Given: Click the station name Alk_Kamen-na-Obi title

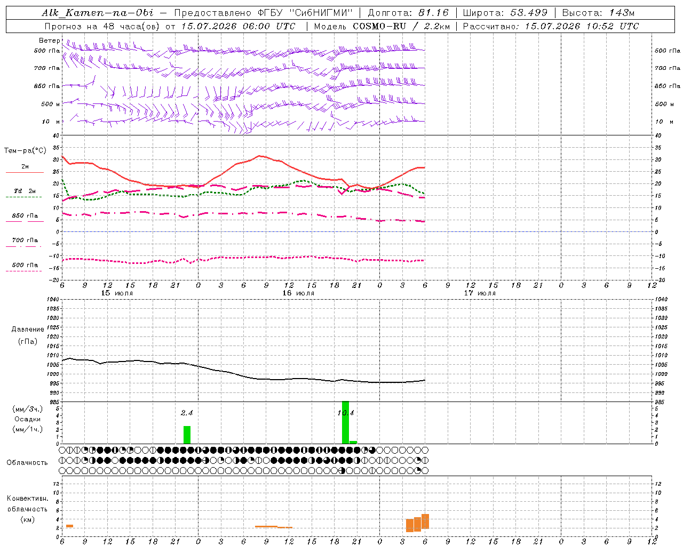Looking at the screenshot, I should [98, 13].
